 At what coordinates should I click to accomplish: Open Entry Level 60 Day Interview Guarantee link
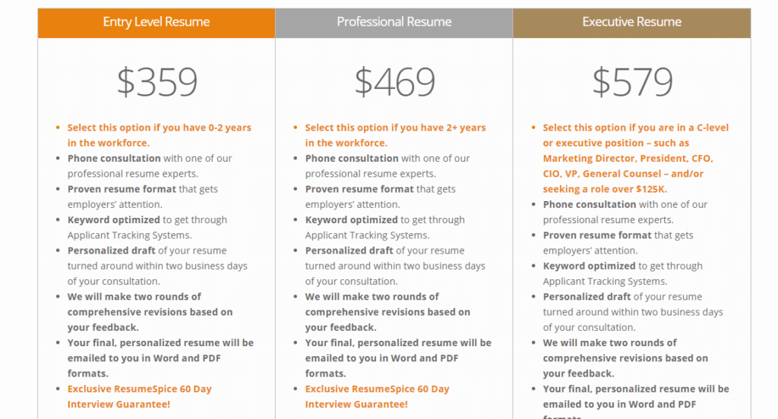point(140,396)
